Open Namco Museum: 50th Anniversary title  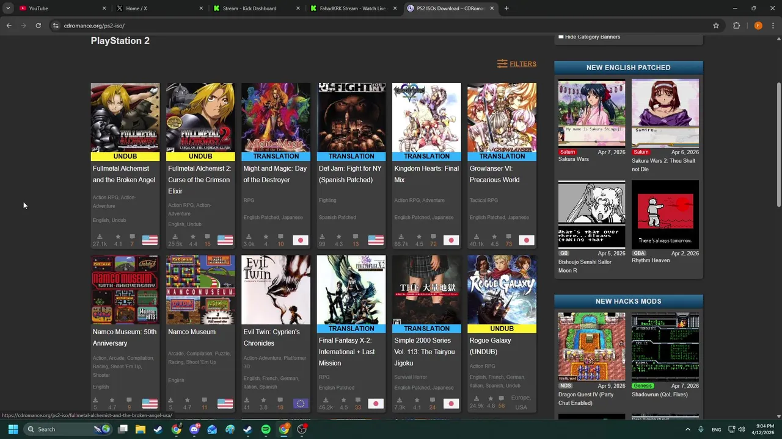(125, 337)
